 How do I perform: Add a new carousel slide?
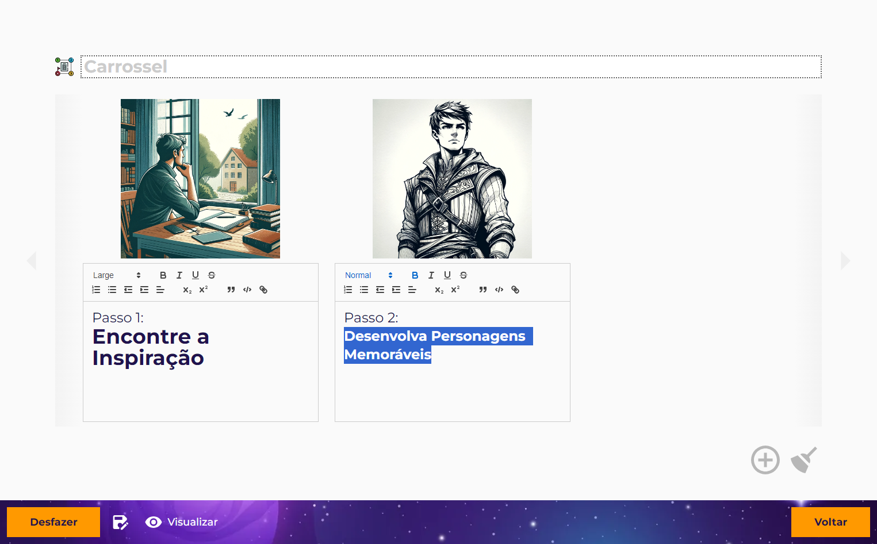[x=765, y=460]
